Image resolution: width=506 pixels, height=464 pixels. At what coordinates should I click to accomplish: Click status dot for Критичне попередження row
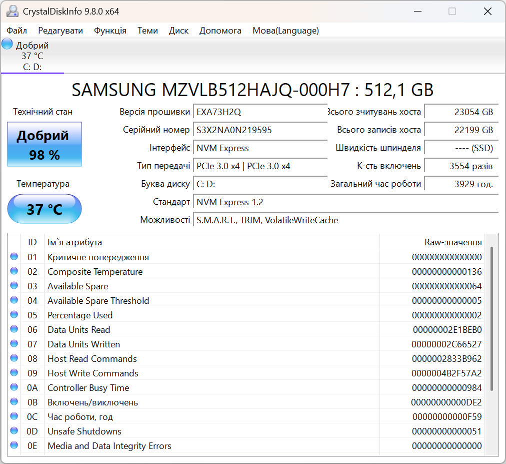[14, 257]
